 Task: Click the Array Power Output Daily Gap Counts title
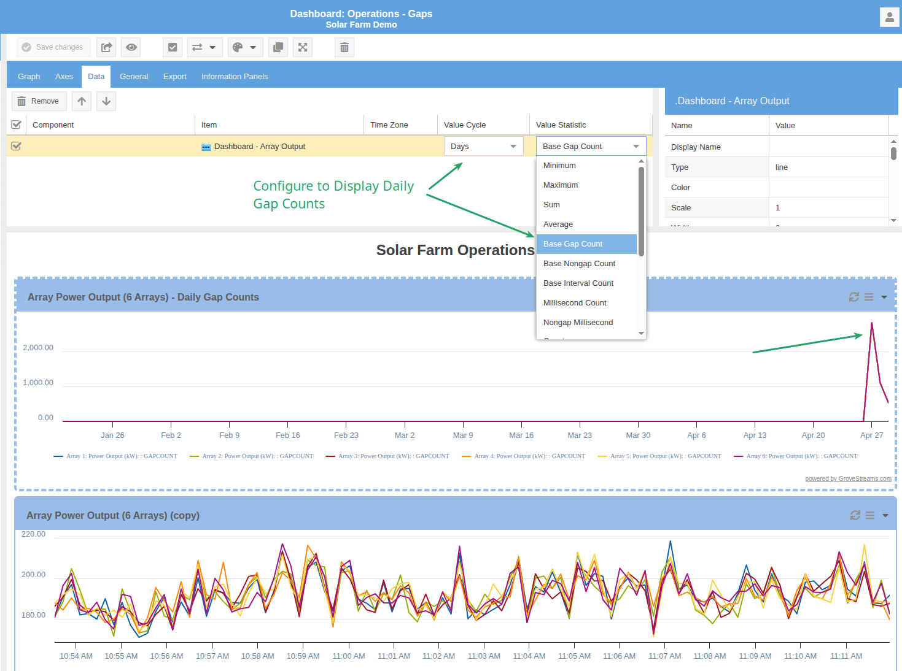[143, 297]
